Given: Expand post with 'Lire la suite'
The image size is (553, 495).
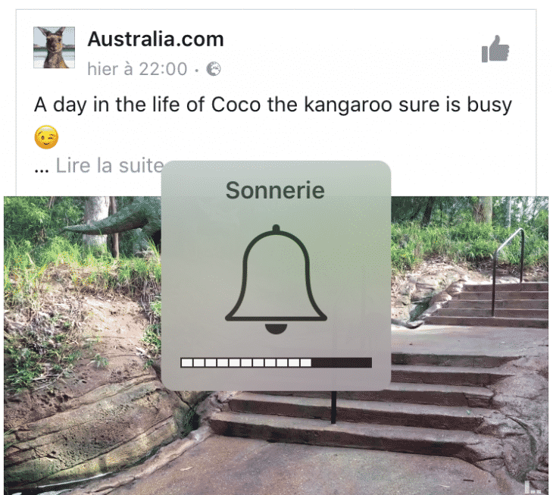Looking at the screenshot, I should coord(110,165).
